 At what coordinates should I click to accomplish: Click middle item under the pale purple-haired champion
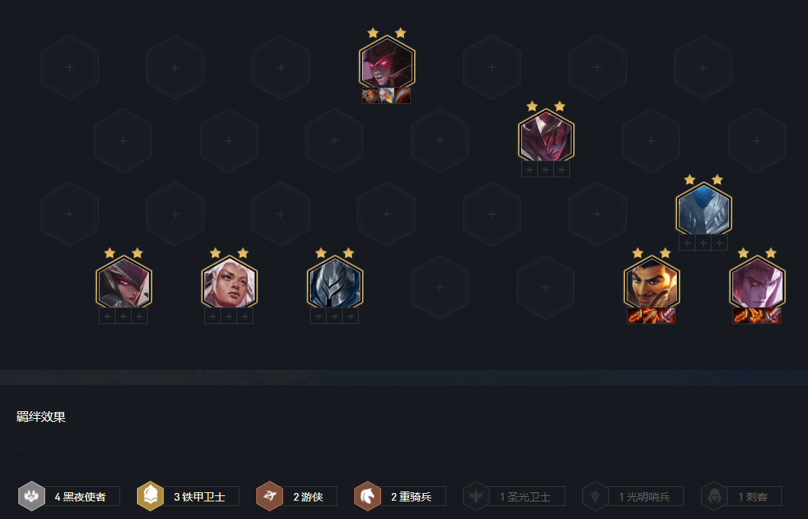pos(757,316)
